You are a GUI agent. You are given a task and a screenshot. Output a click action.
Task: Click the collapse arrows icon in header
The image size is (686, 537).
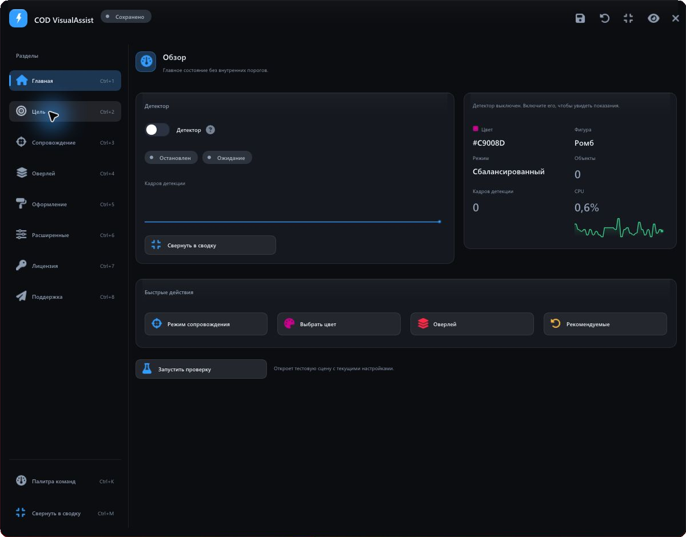628,18
